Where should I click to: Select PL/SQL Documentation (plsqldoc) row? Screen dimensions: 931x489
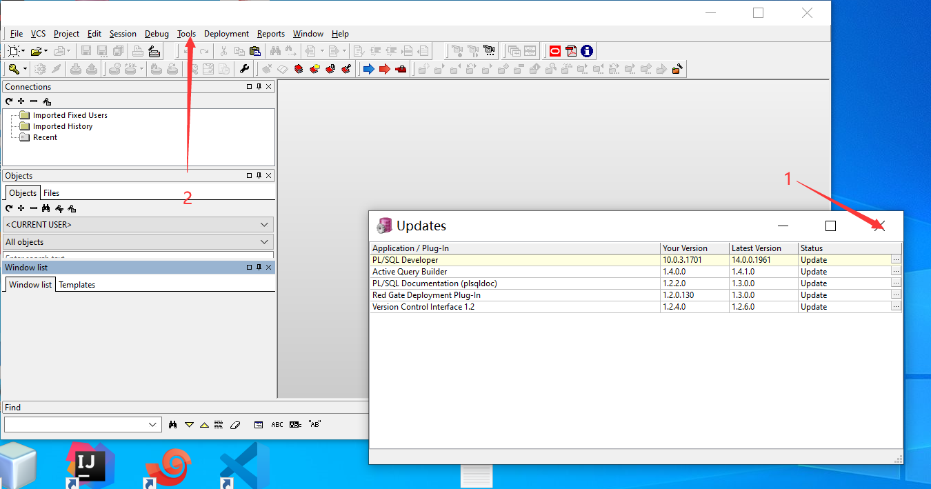click(x=636, y=283)
